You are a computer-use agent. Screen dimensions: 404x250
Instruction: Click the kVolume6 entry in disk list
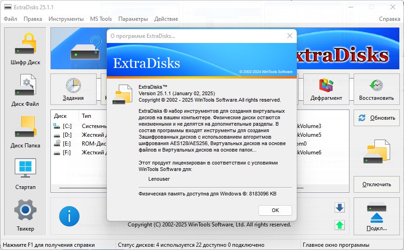point(309,152)
